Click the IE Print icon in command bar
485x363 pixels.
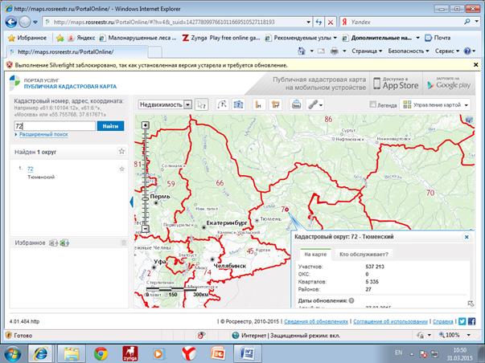pyautogui.click(x=335, y=51)
